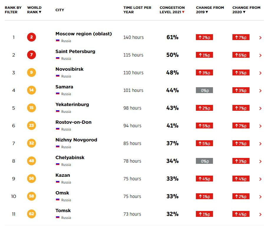The width and height of the screenshot is (271, 231).
Task: Click the Russia flag under Kazan
Action: click(58, 182)
